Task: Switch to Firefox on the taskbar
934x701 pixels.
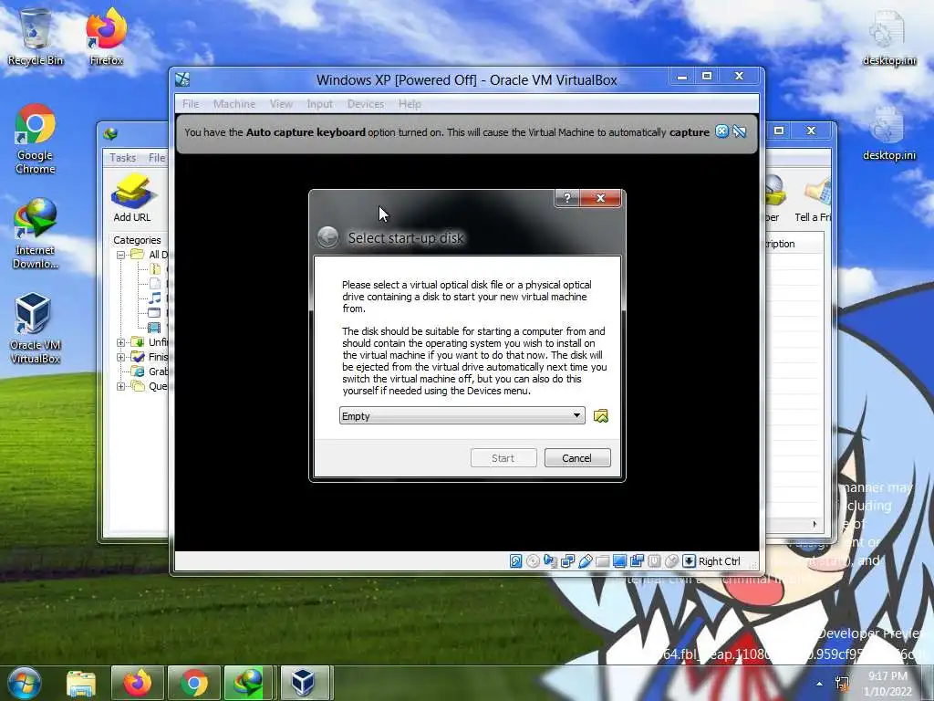Action: point(137,683)
